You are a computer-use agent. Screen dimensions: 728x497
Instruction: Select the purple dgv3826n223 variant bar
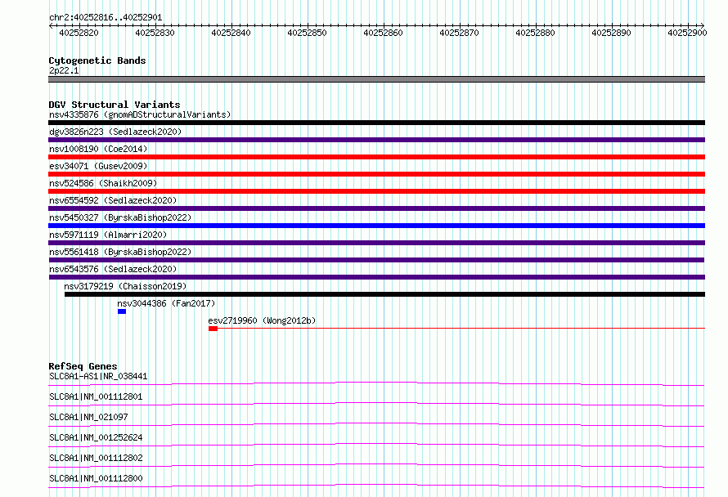376,140
